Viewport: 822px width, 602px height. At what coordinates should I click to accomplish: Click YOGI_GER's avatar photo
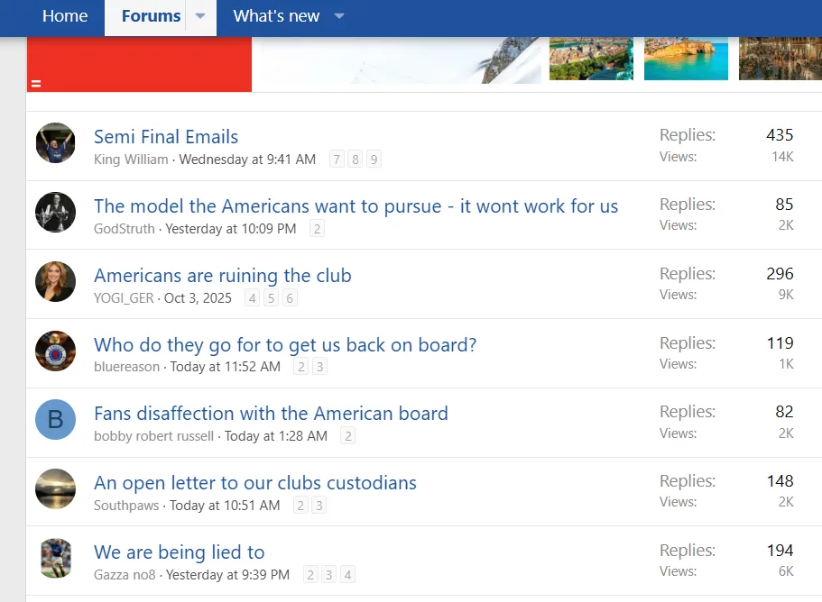55,283
